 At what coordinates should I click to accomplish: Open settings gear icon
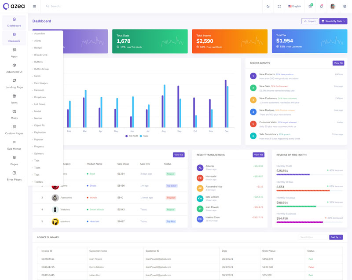click(345, 7)
